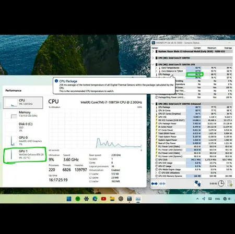
Task: Select VR VCC Current (SVID IOUT) row
Action: click(x=194, y=120)
